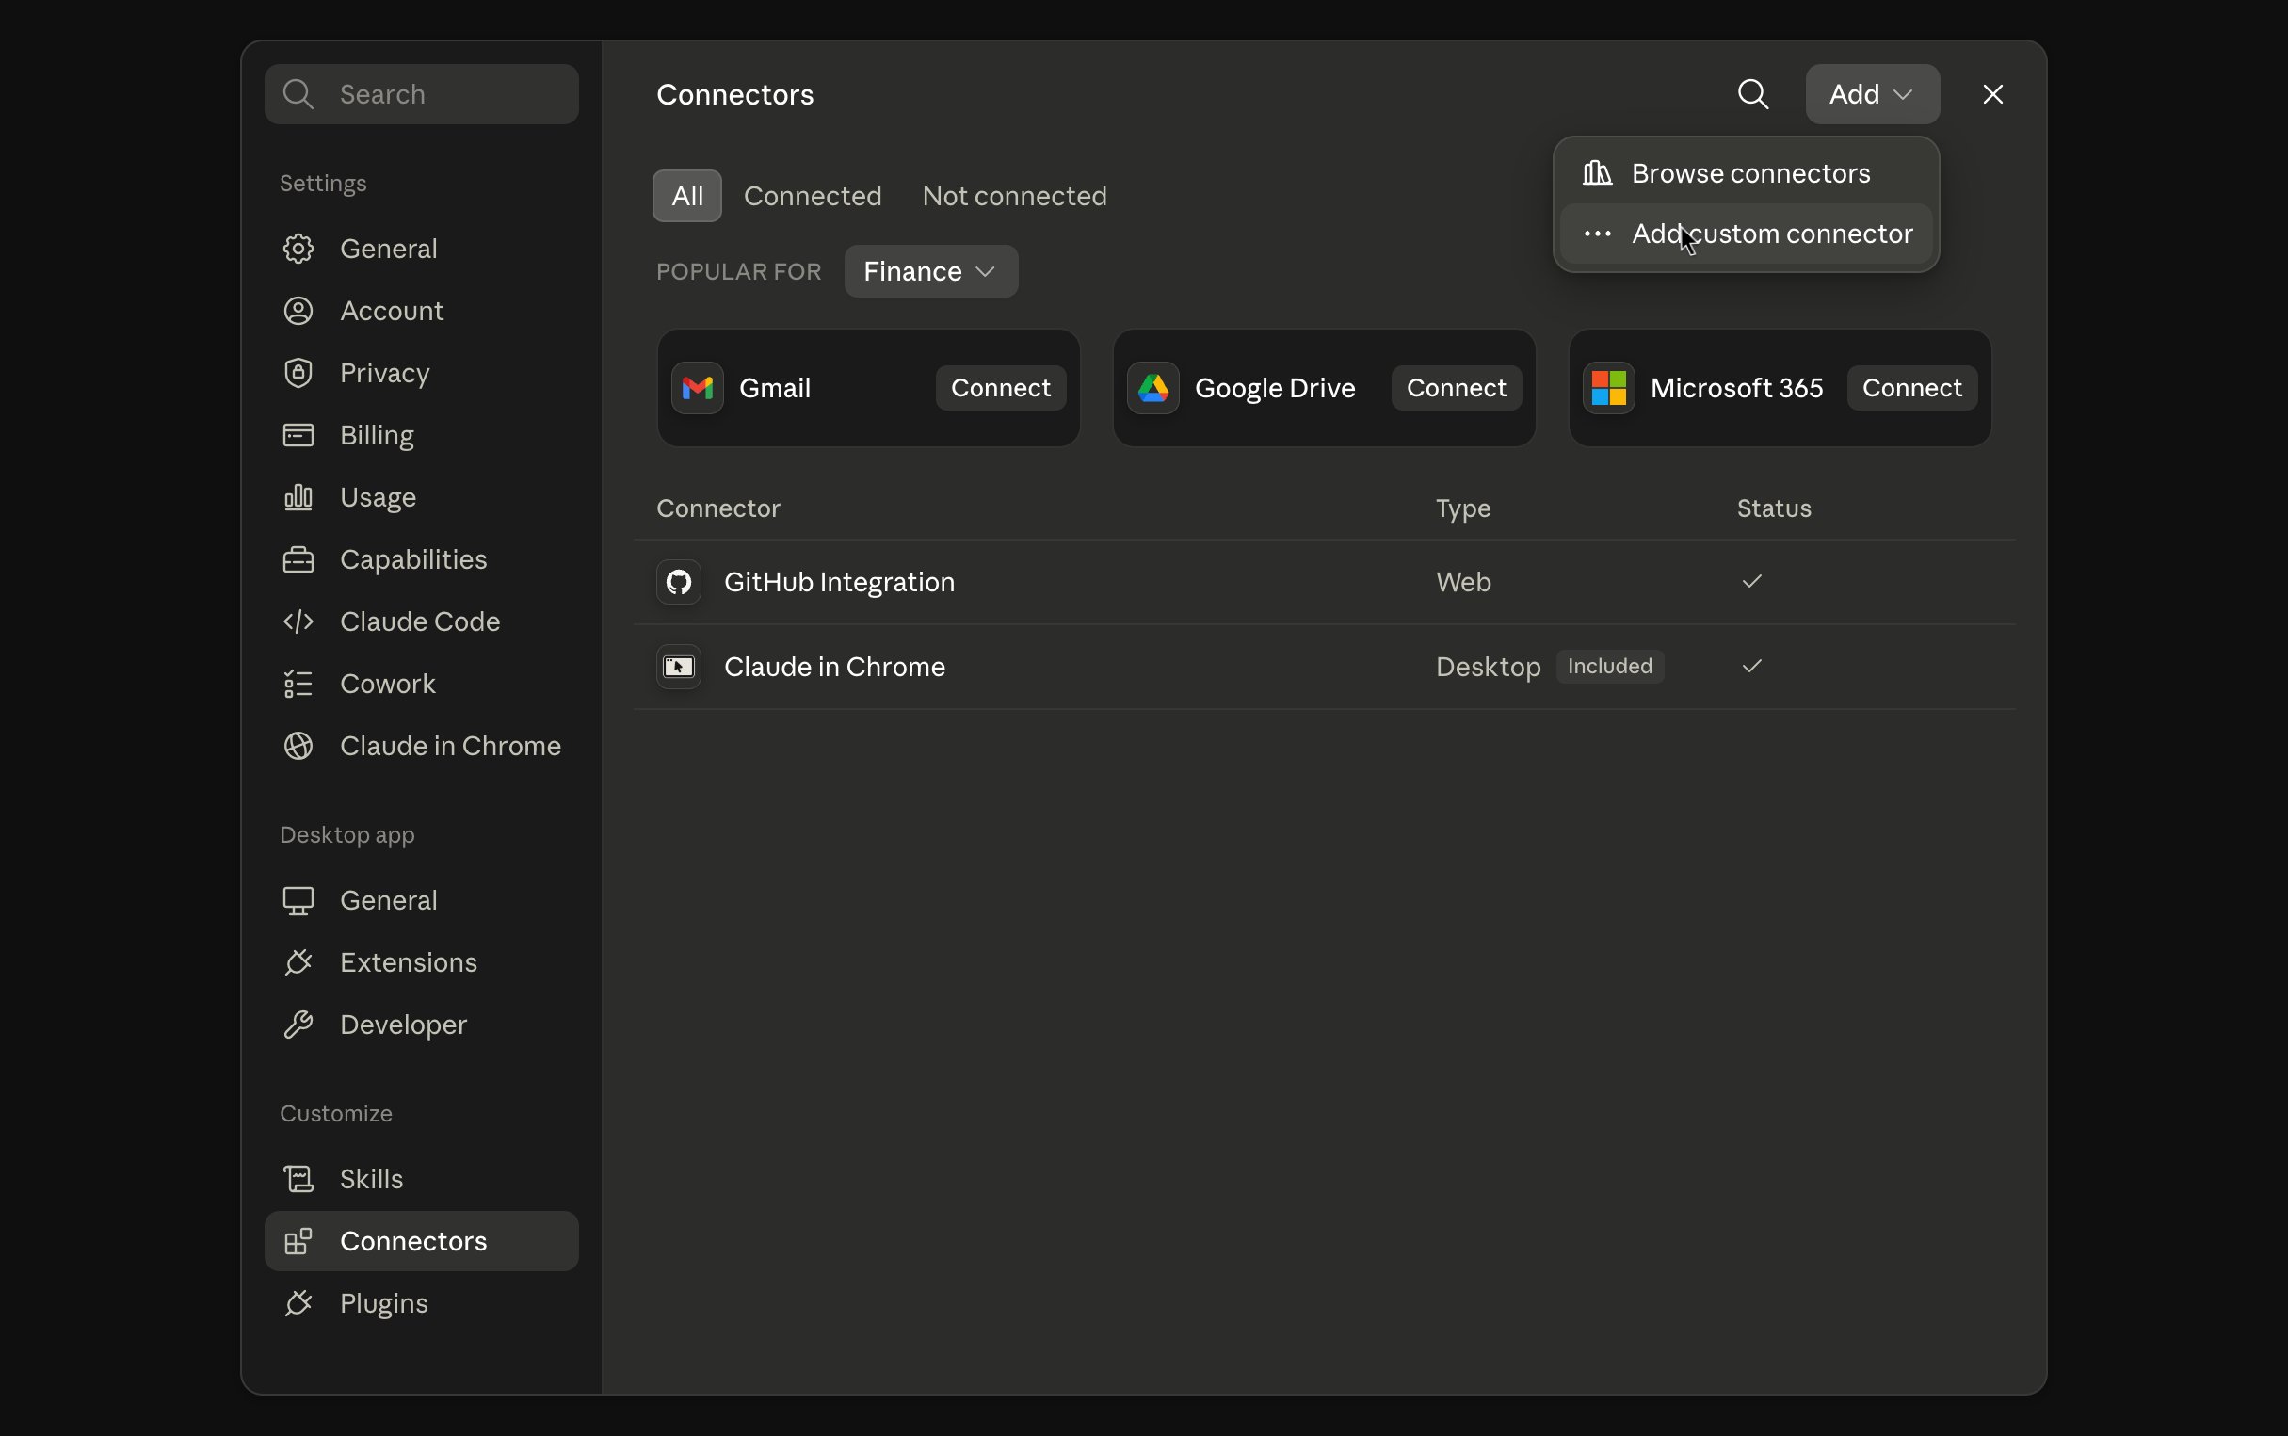The height and width of the screenshot is (1436, 2288).
Task: Click the Extensions plug icon
Action: click(298, 963)
